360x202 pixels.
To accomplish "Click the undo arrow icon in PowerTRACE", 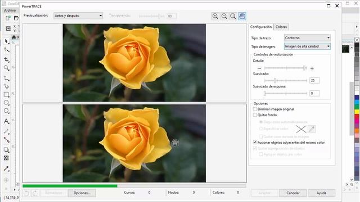I will coord(26,193).
